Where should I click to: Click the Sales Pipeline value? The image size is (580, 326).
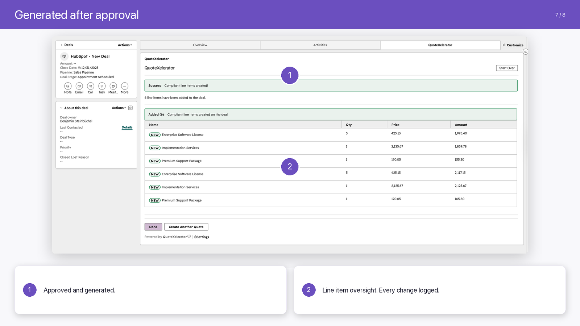[x=84, y=72]
